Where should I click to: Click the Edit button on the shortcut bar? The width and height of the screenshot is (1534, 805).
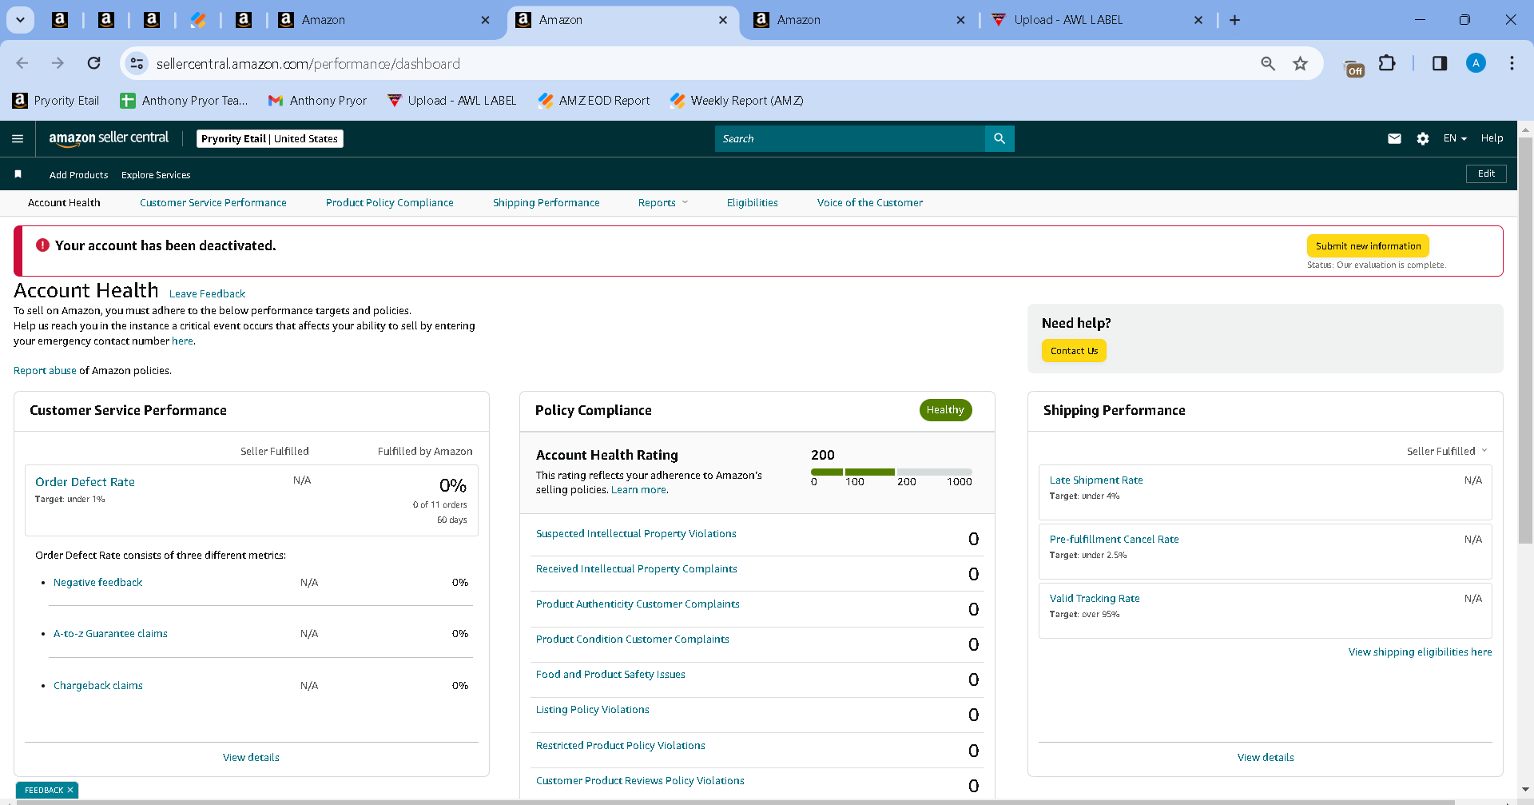(x=1486, y=173)
